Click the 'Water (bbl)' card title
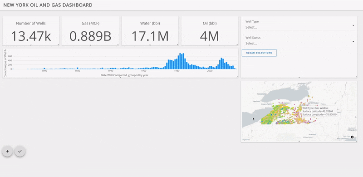 click(x=150, y=23)
